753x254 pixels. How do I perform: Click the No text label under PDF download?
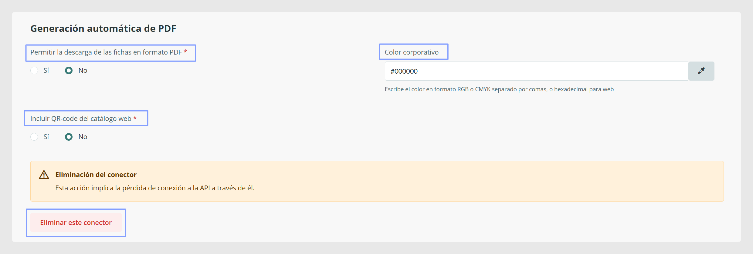coord(83,70)
